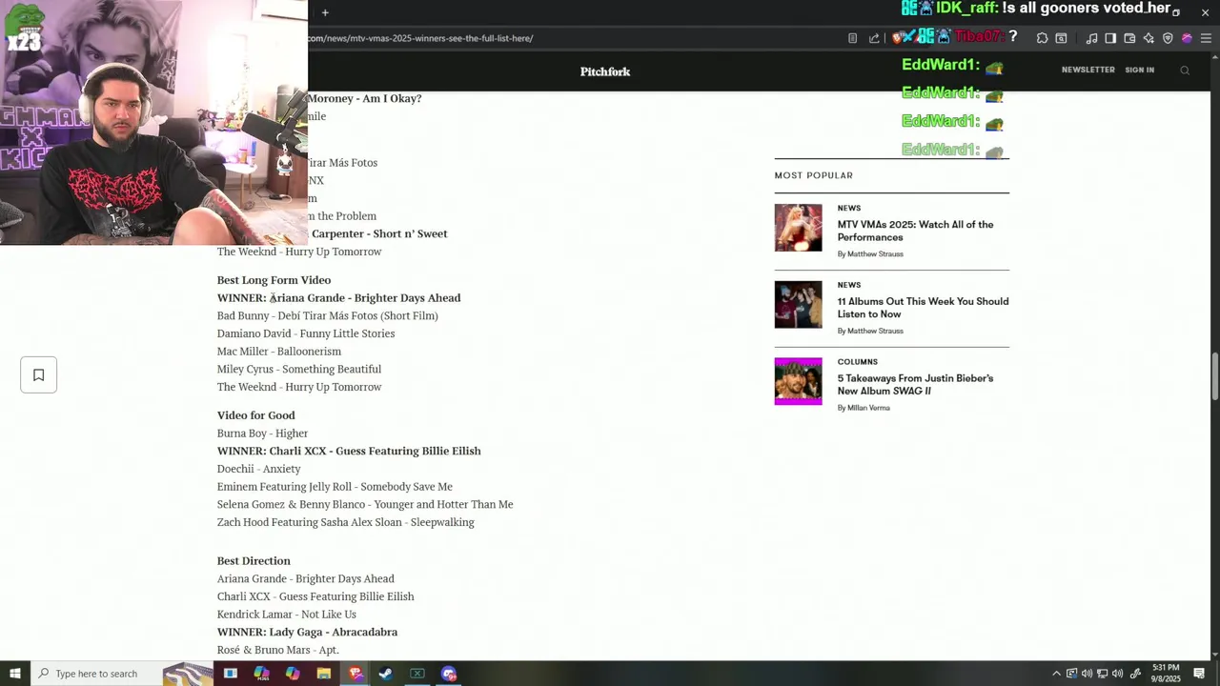1220x686 pixels.
Task: Click the Brave VPN shield icon
Action: tap(1168, 38)
